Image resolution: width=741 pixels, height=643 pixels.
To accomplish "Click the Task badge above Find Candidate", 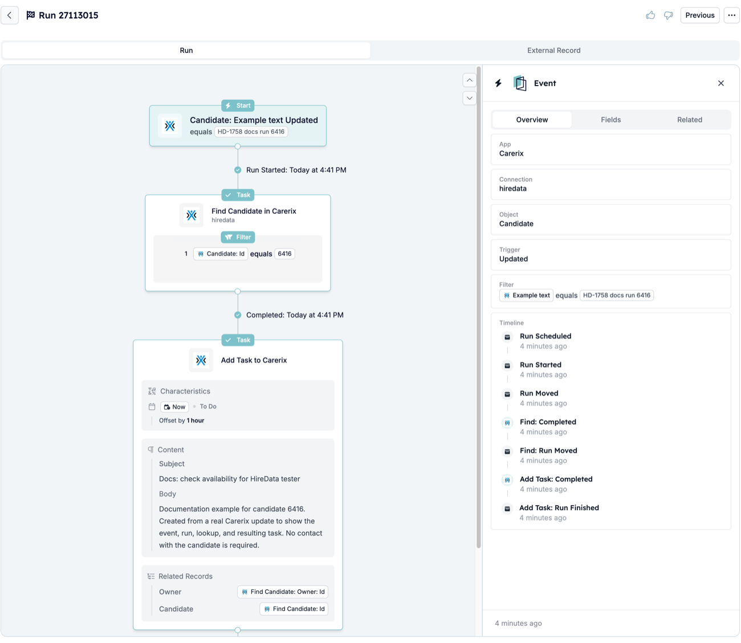I will (x=238, y=195).
